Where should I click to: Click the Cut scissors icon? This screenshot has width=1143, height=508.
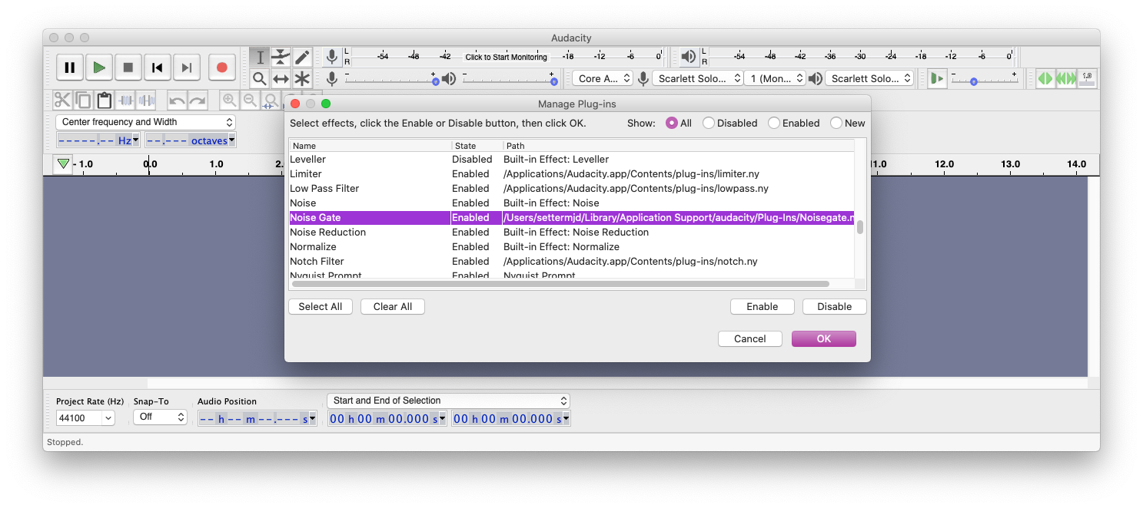[x=62, y=100]
